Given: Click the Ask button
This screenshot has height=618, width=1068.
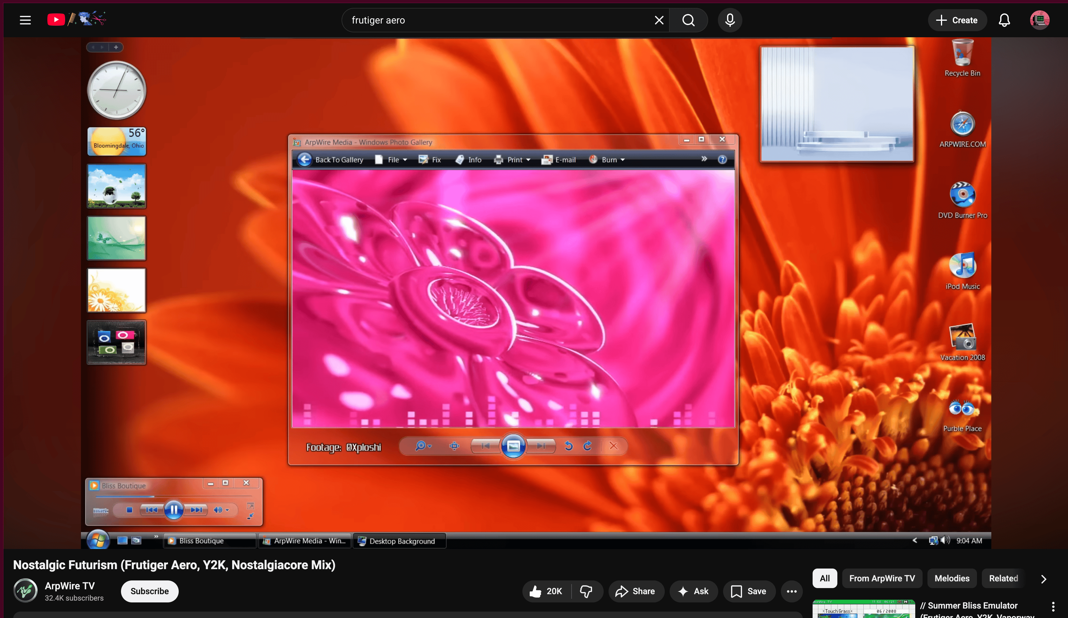Looking at the screenshot, I should tap(693, 591).
